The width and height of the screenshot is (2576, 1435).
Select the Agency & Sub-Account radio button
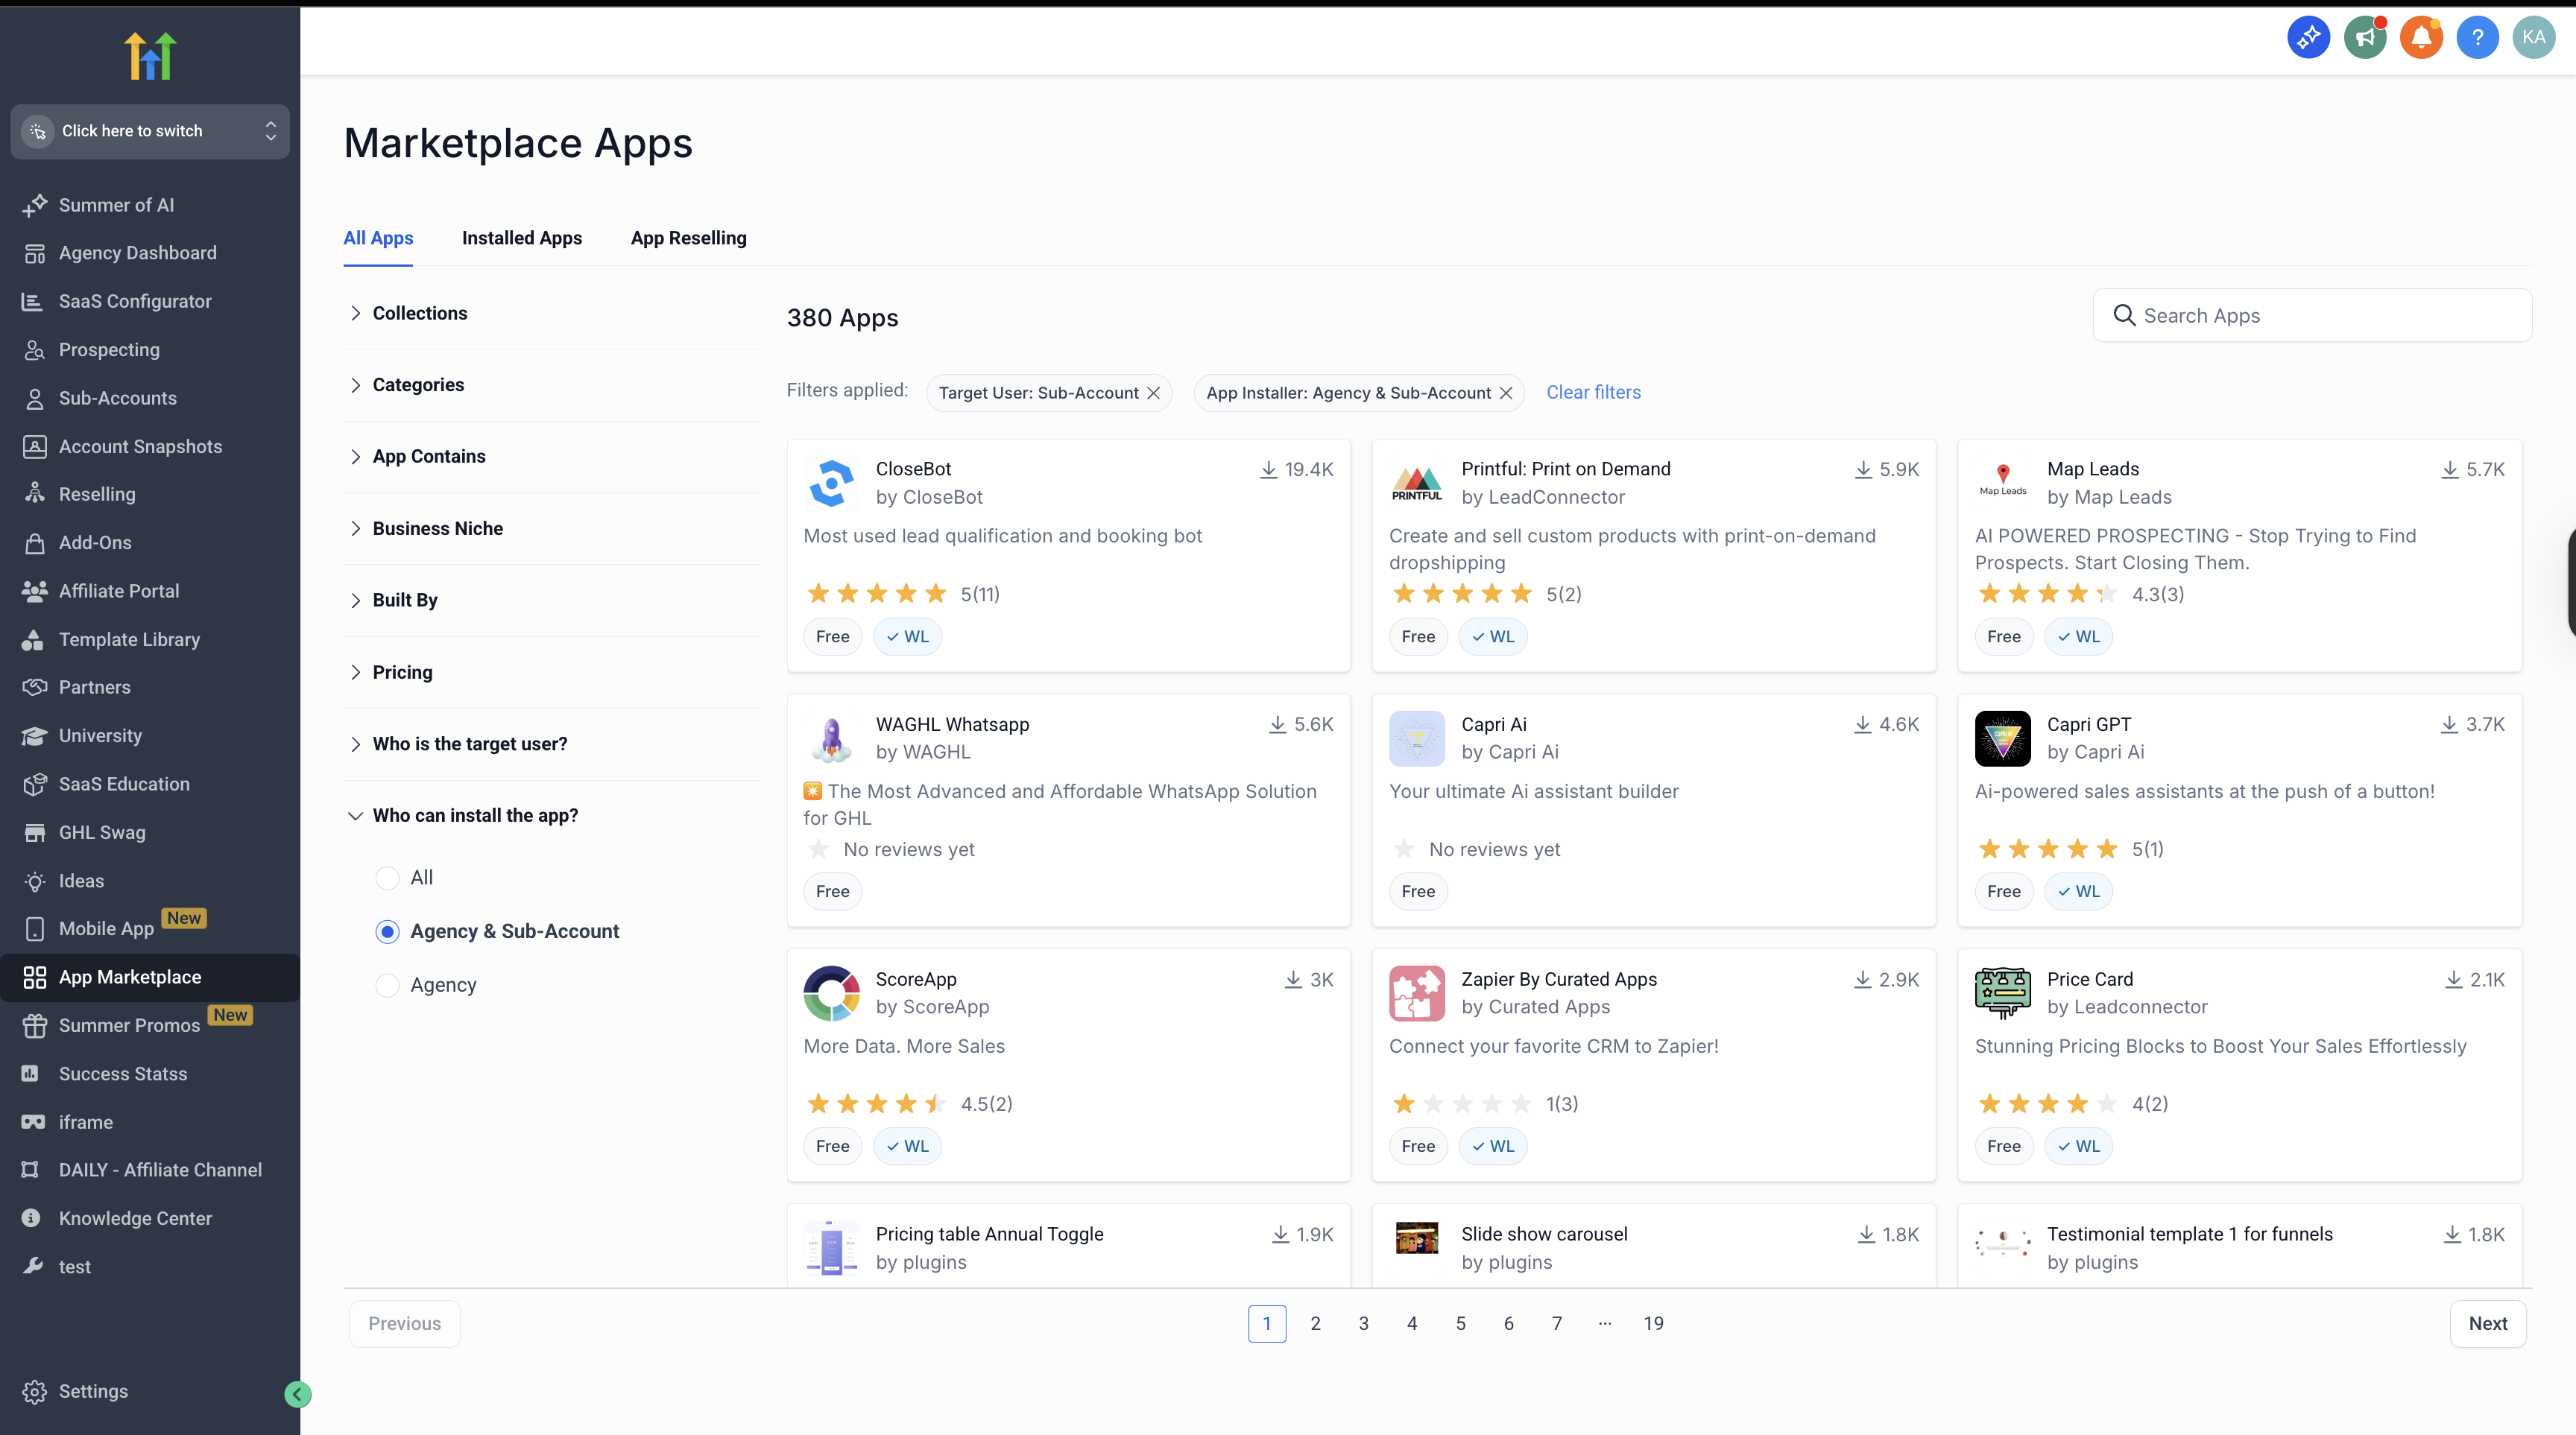pos(387,931)
